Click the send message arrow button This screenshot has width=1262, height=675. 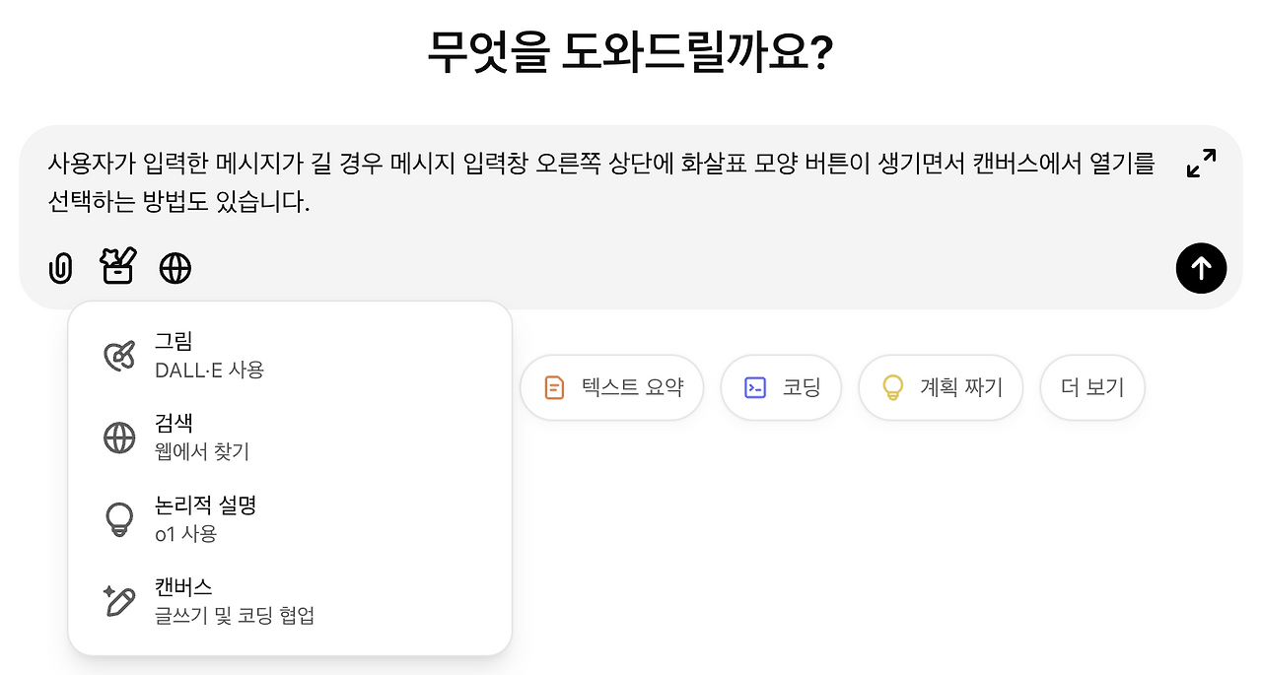(x=1201, y=268)
